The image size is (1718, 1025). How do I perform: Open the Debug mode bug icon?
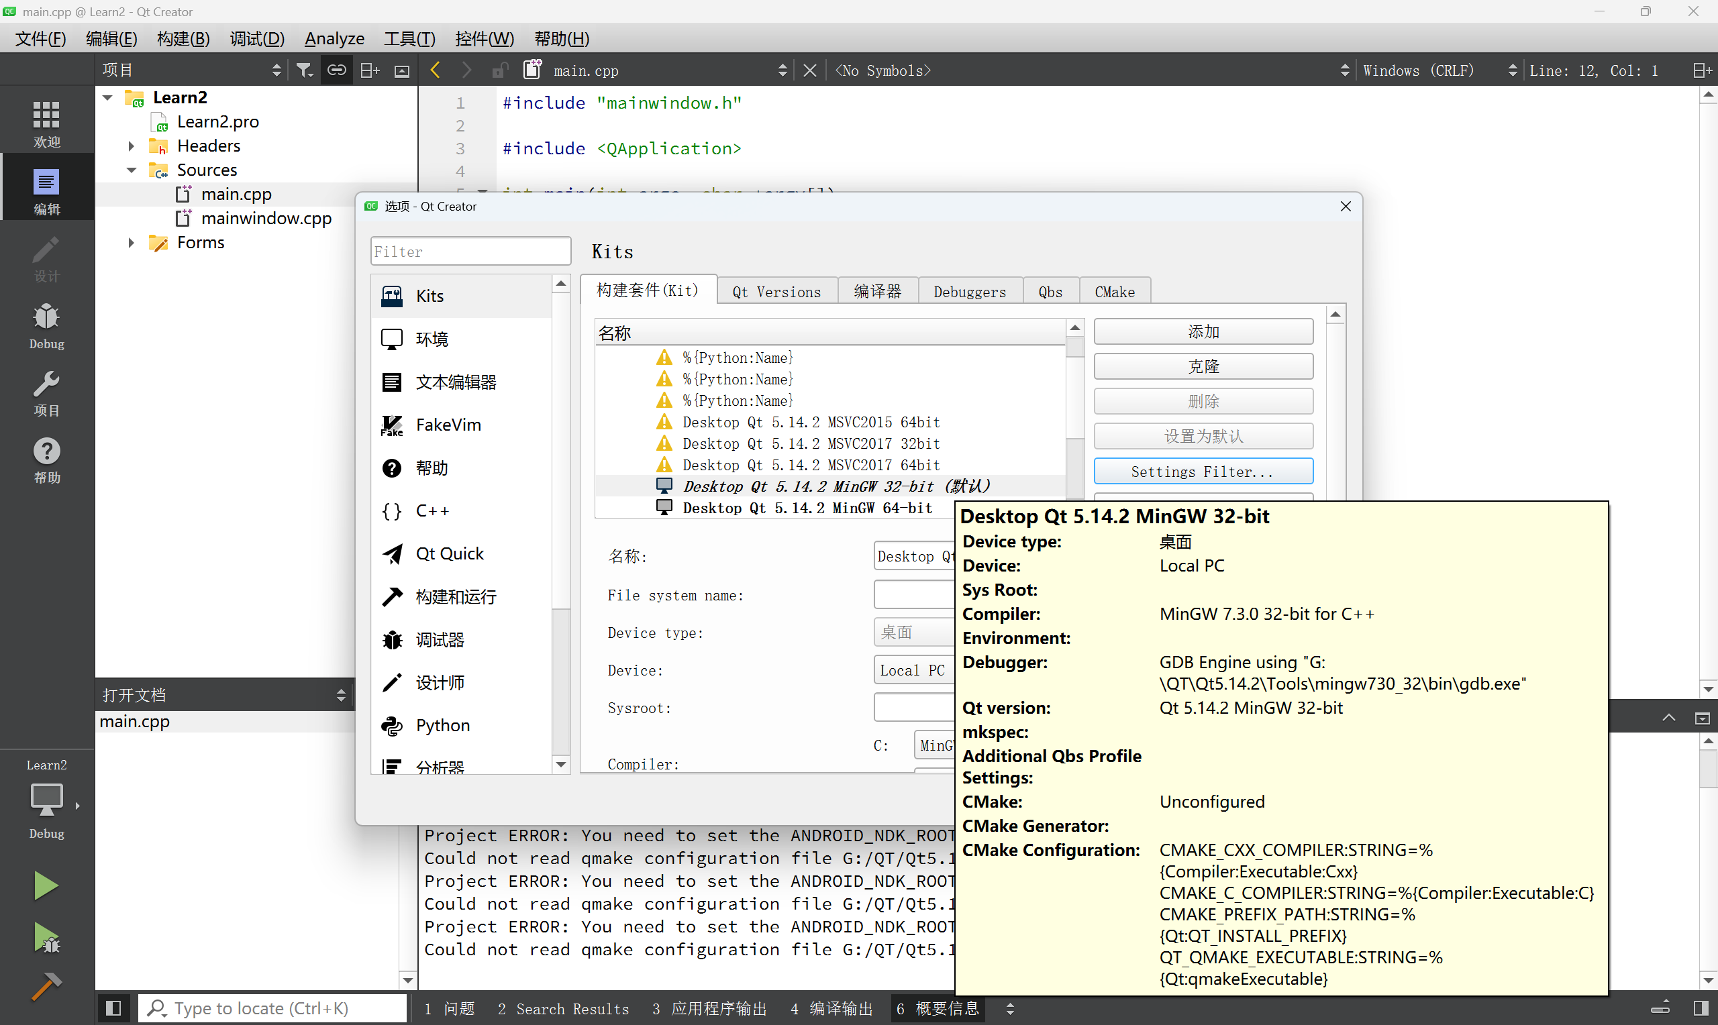46,325
